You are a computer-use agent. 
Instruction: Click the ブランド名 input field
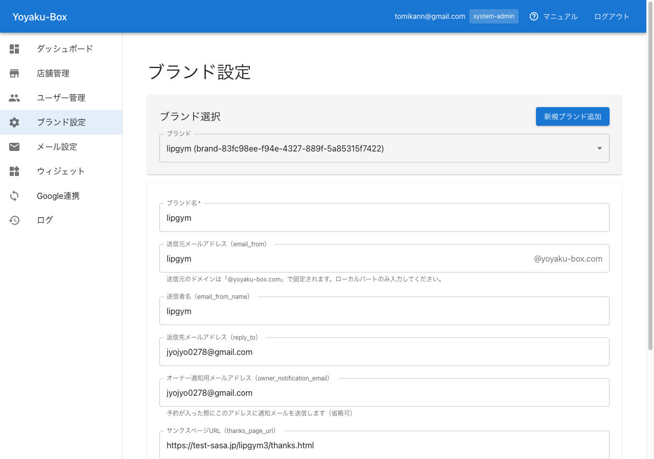384,218
